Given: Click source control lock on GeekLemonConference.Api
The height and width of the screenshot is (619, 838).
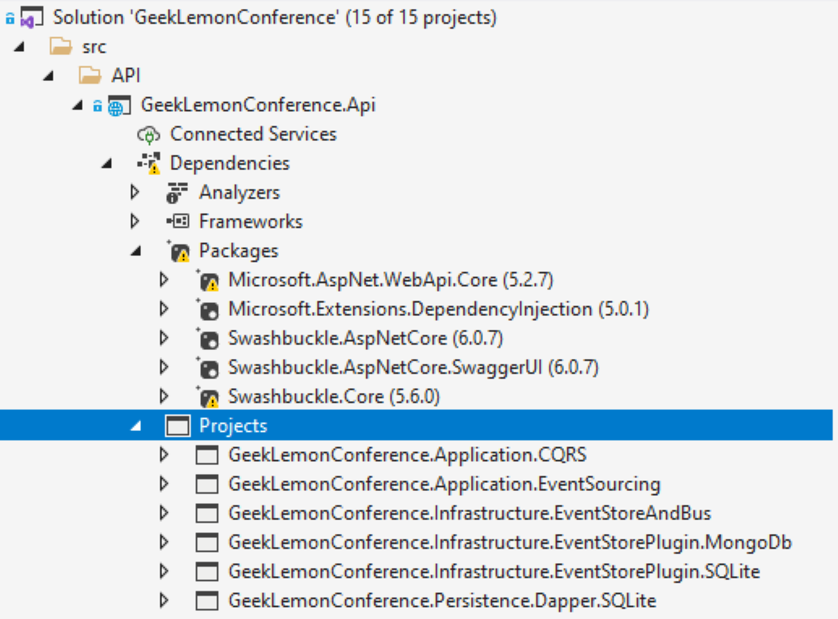Looking at the screenshot, I should coord(97,106).
